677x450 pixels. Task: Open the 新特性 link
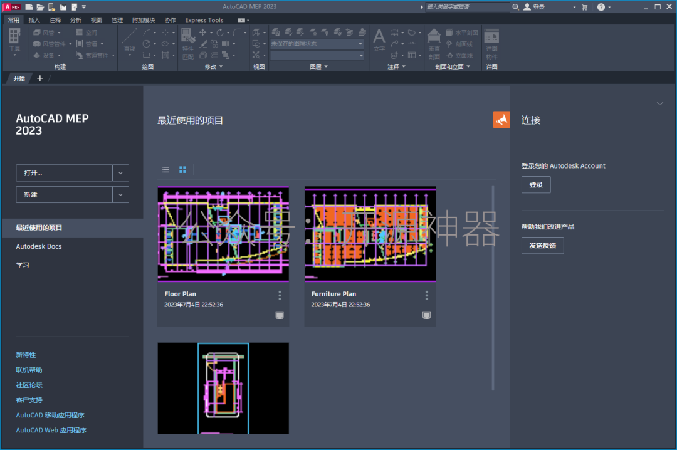pos(26,355)
